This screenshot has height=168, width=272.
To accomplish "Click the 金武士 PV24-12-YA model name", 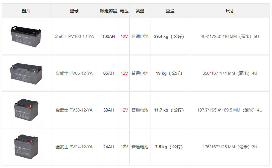I will (74, 147).
